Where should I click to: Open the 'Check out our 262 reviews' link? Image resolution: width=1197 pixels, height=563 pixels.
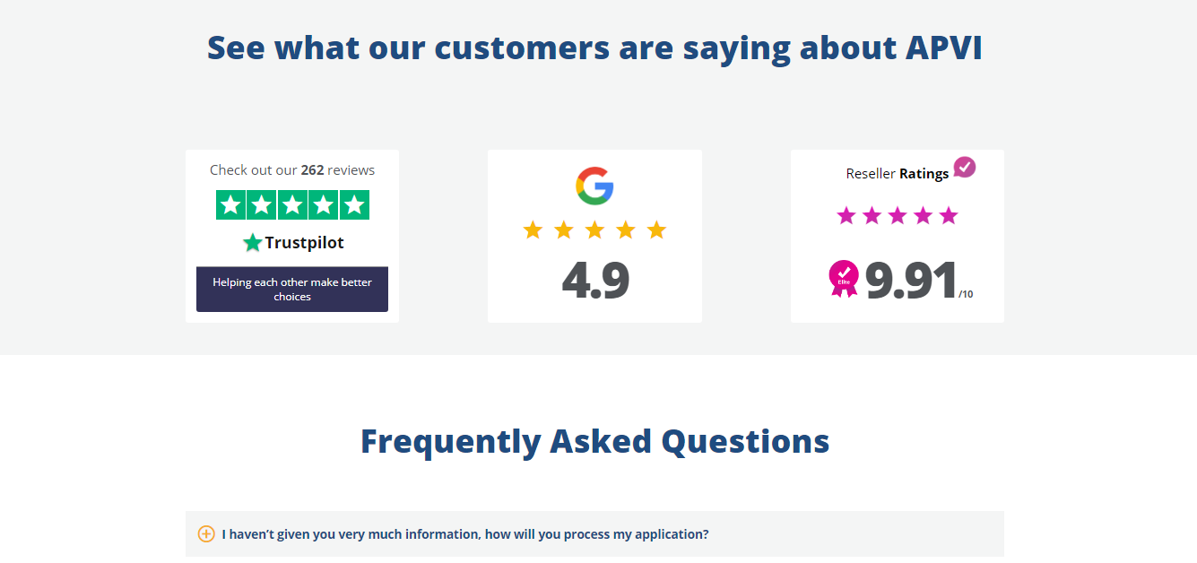tap(292, 170)
